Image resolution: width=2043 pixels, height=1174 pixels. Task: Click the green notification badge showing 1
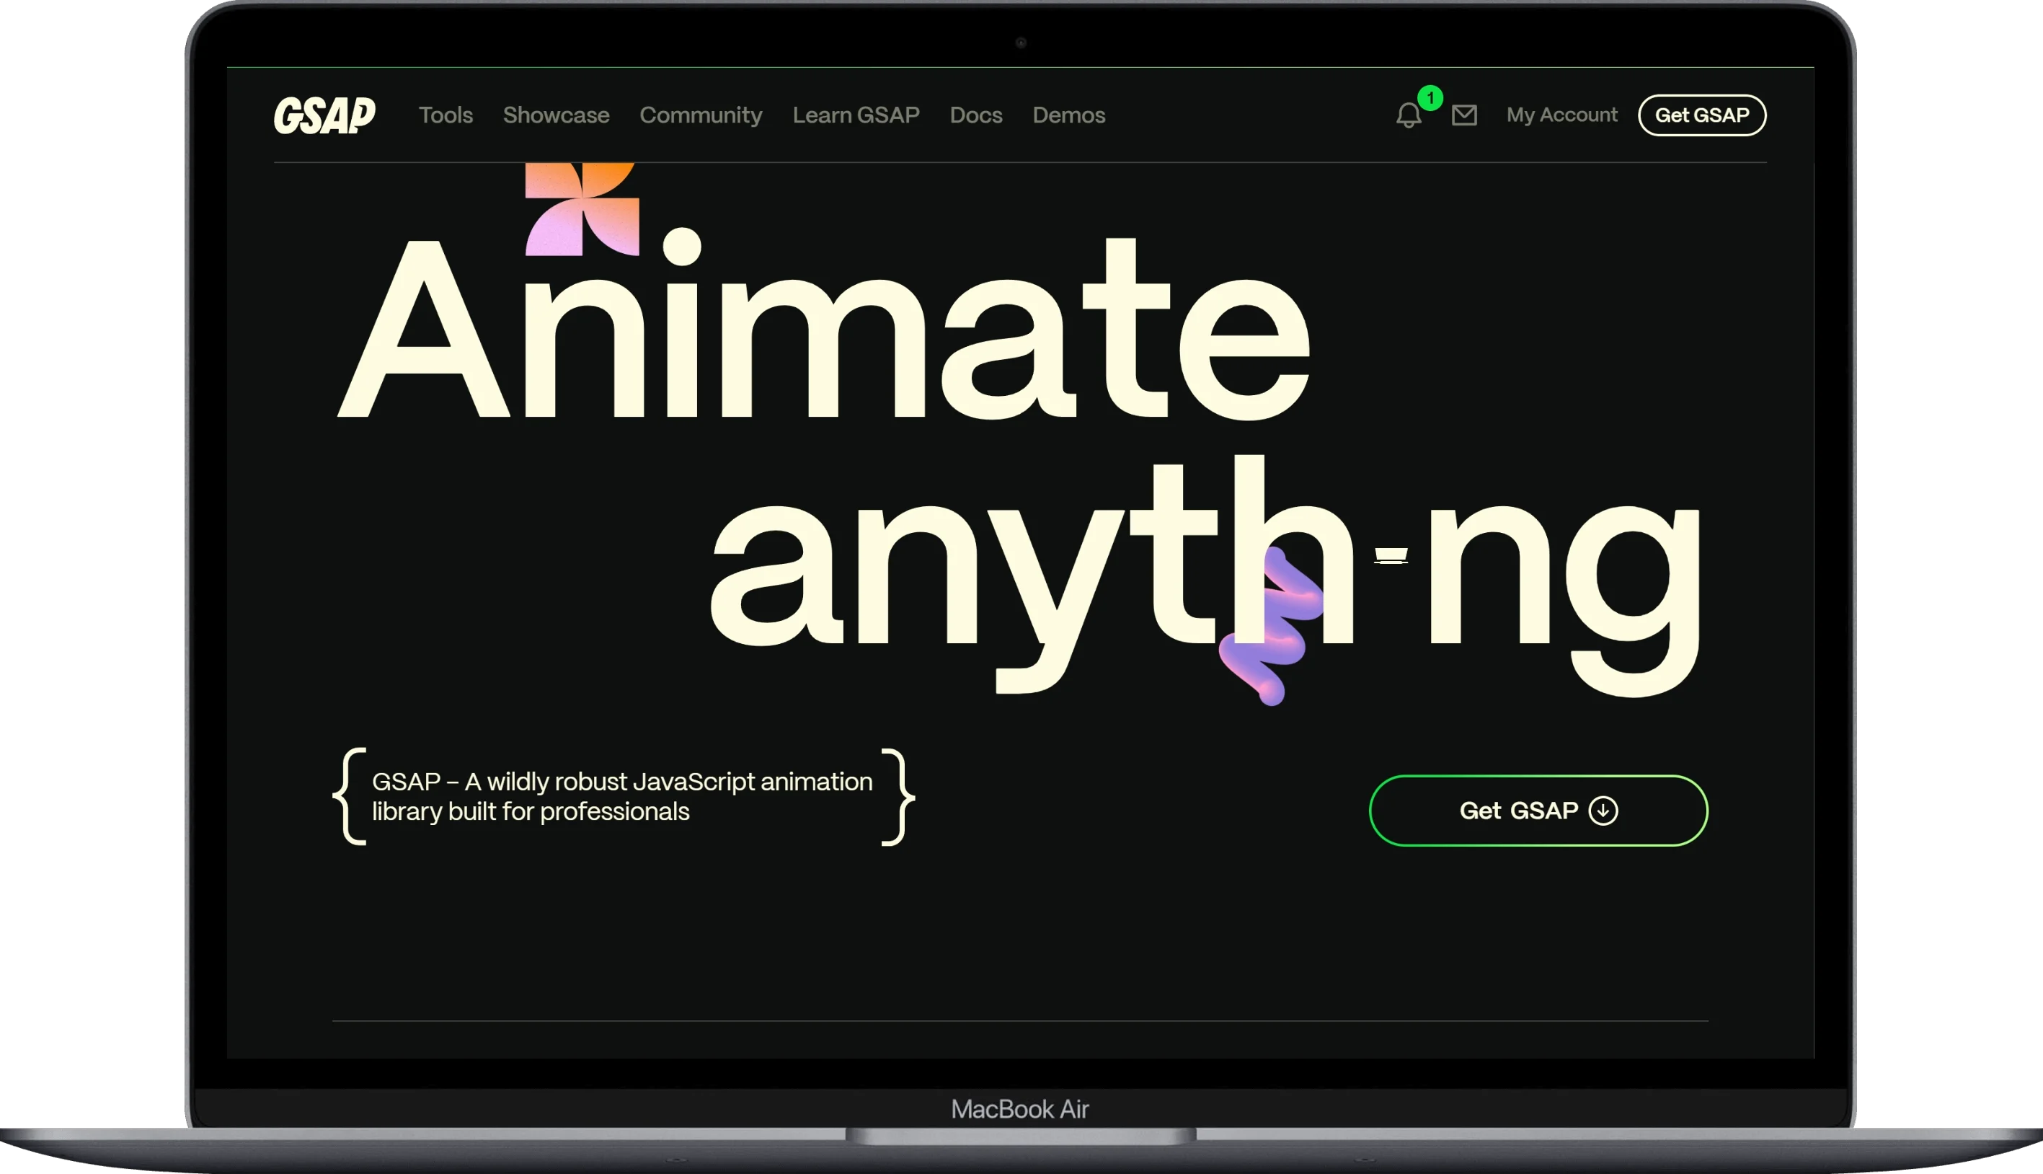pyautogui.click(x=1430, y=98)
